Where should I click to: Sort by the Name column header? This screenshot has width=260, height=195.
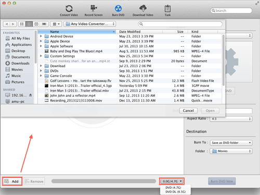tap(77, 32)
